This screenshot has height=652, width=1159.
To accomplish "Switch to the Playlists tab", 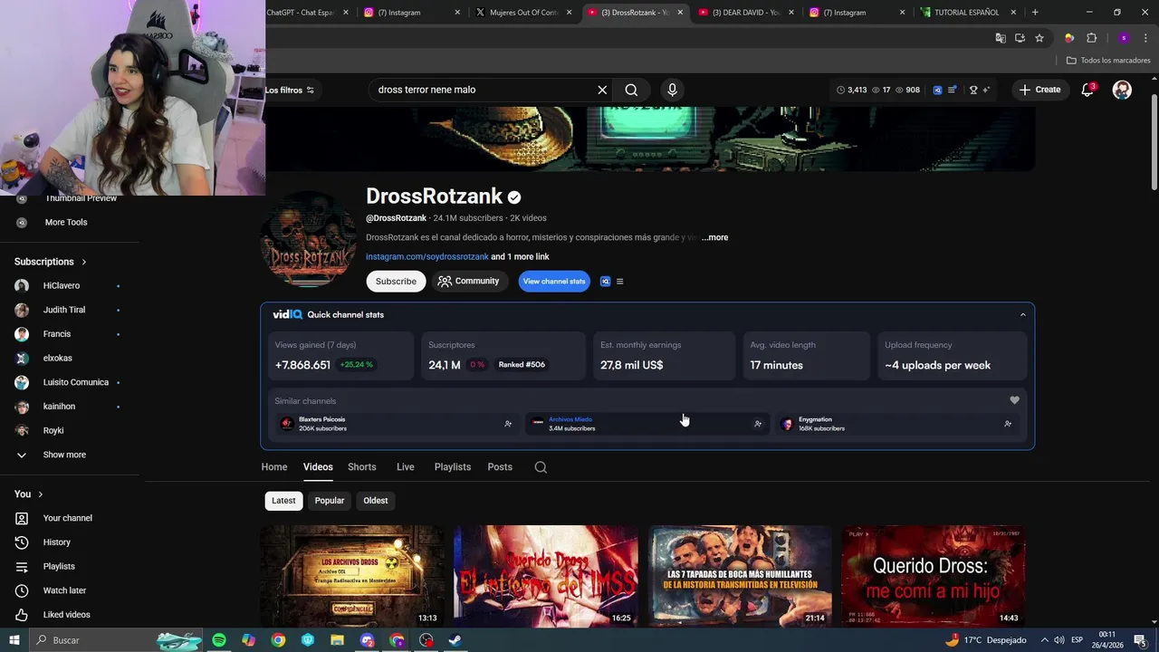I will click(x=453, y=467).
